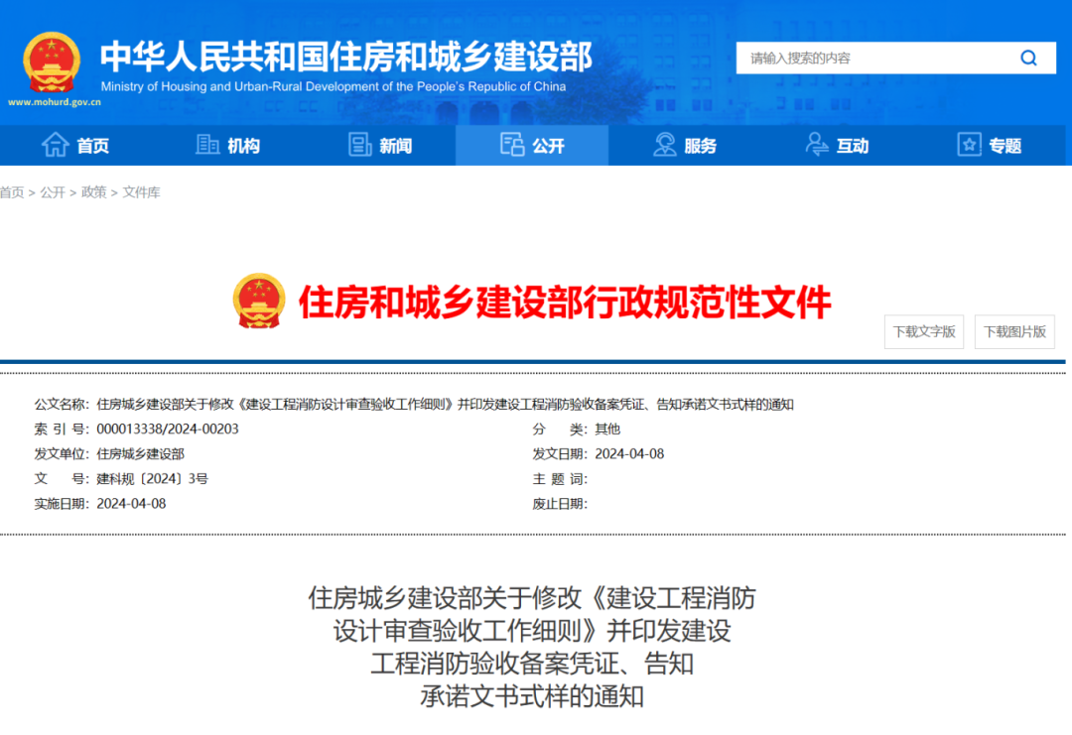Open the 专题 navigation tab
Image resolution: width=1072 pixels, height=735 pixels.
(x=990, y=146)
